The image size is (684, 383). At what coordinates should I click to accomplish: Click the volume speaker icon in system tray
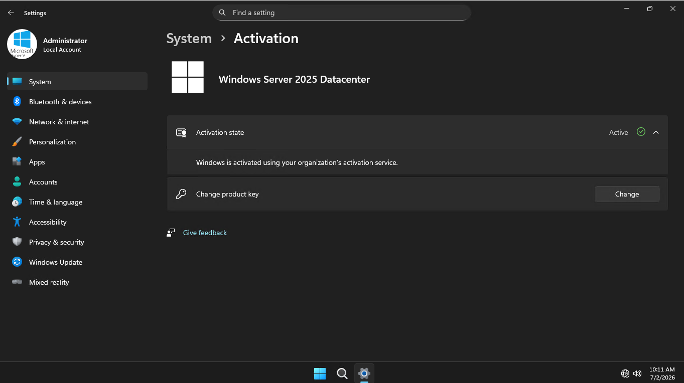click(x=637, y=373)
